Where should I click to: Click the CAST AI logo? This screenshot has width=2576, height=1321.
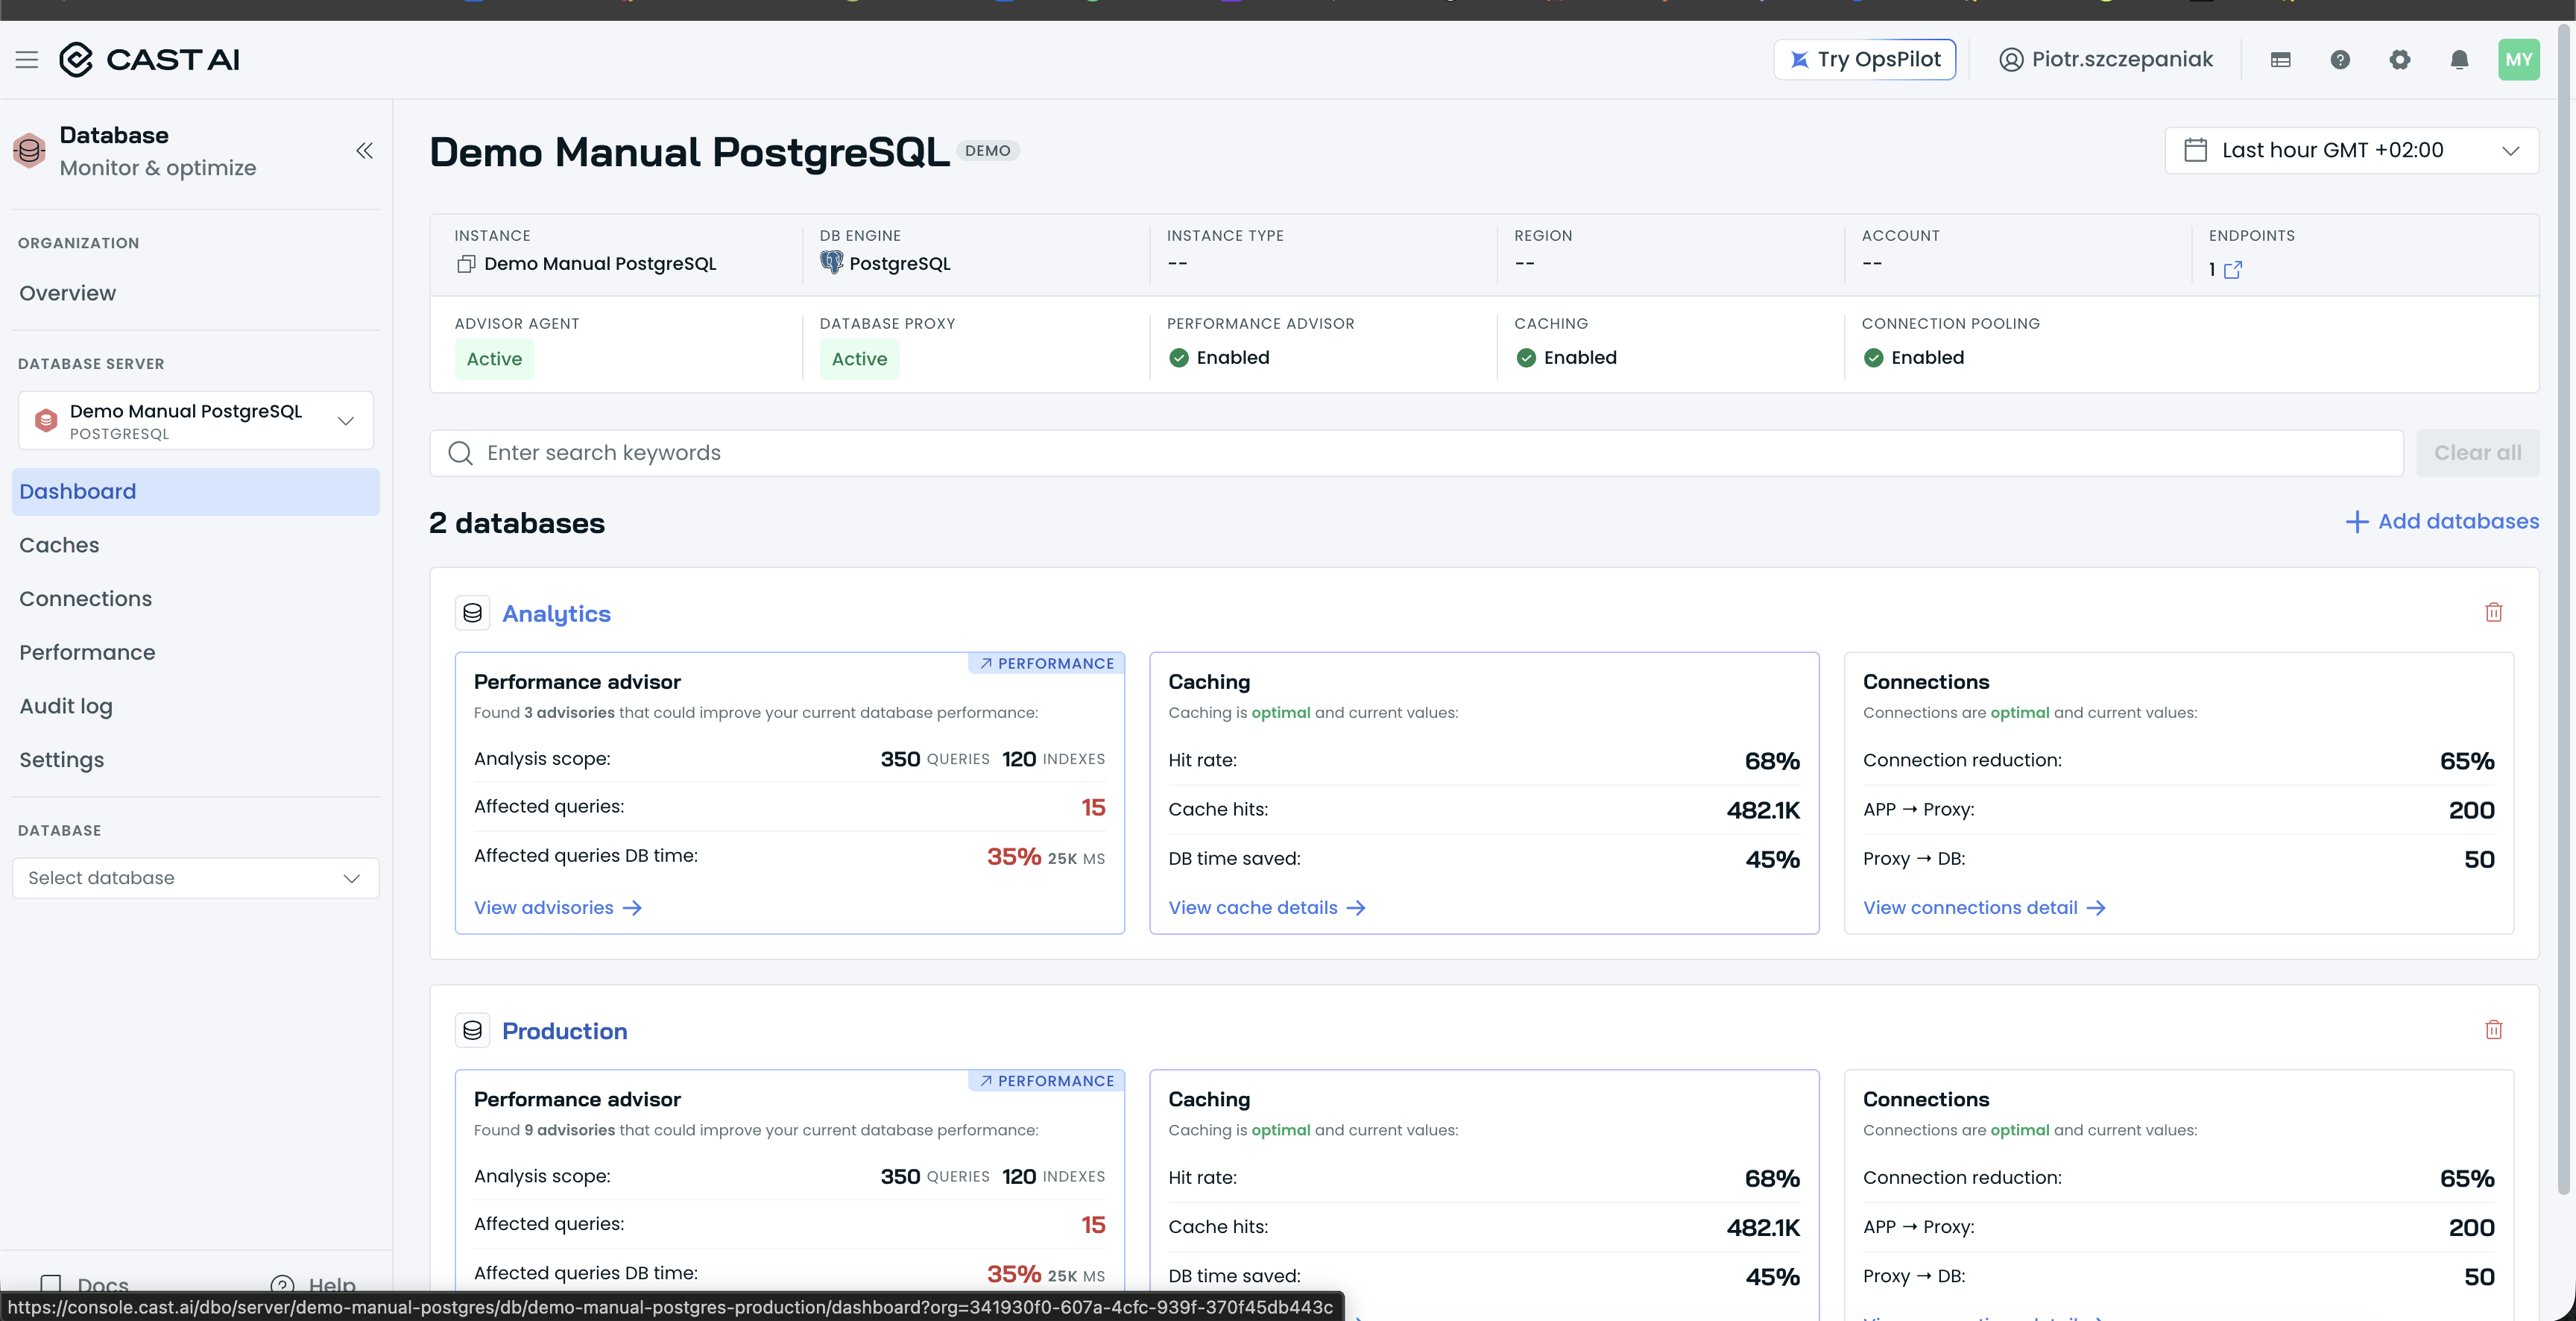click(149, 60)
